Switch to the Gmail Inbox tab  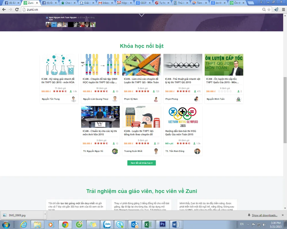(x=105, y=3)
